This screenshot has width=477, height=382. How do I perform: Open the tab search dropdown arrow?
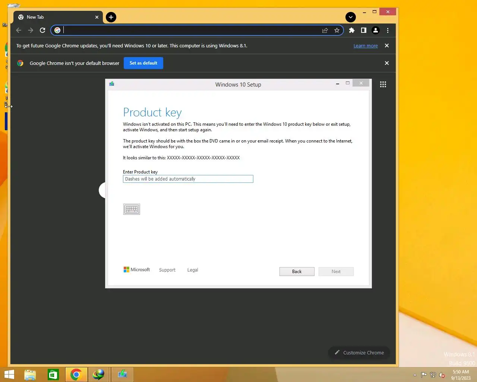pyautogui.click(x=351, y=17)
